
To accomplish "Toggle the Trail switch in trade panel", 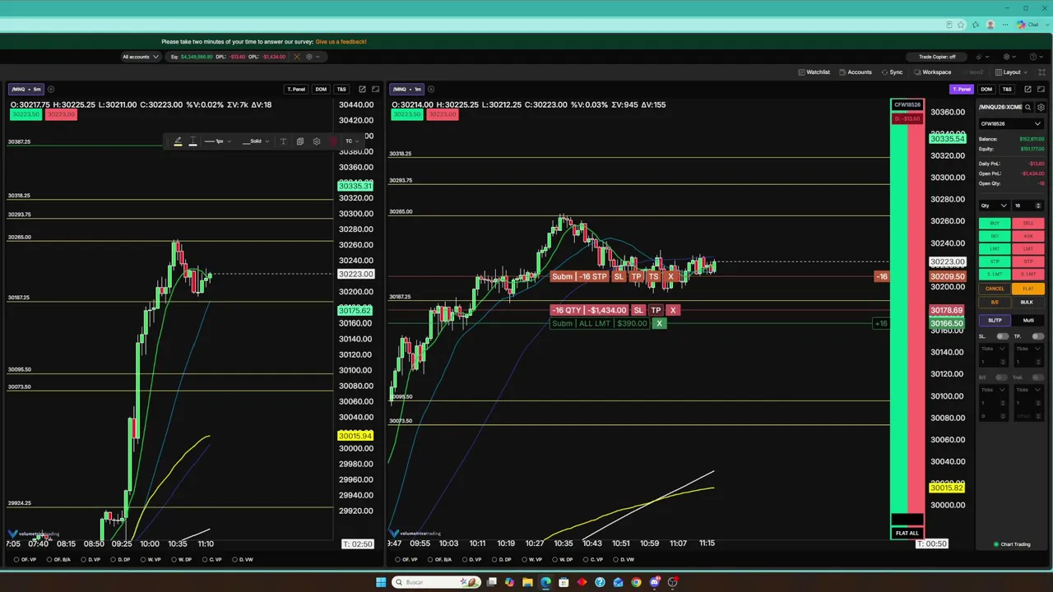I will click(1037, 377).
